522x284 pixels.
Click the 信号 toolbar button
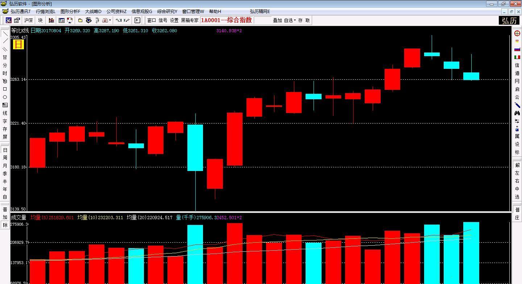(x=163, y=20)
